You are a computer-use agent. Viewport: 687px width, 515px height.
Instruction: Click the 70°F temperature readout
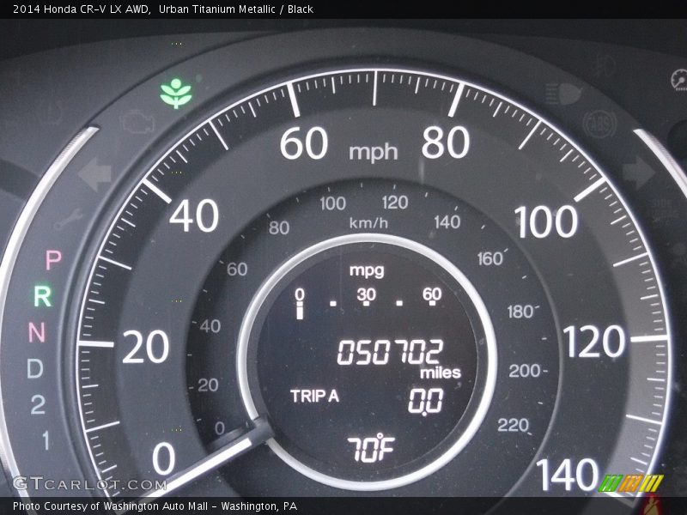(371, 448)
